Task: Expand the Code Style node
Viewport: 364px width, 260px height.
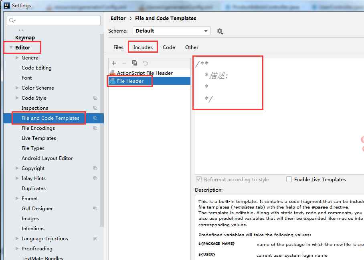Action: (17, 98)
